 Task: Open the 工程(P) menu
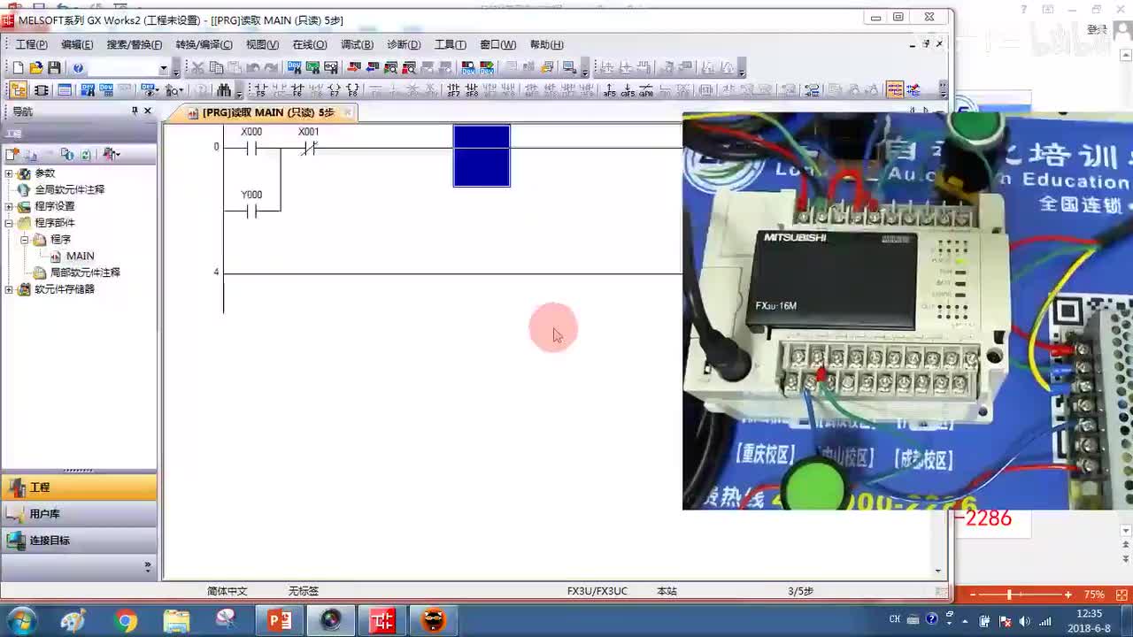point(32,44)
